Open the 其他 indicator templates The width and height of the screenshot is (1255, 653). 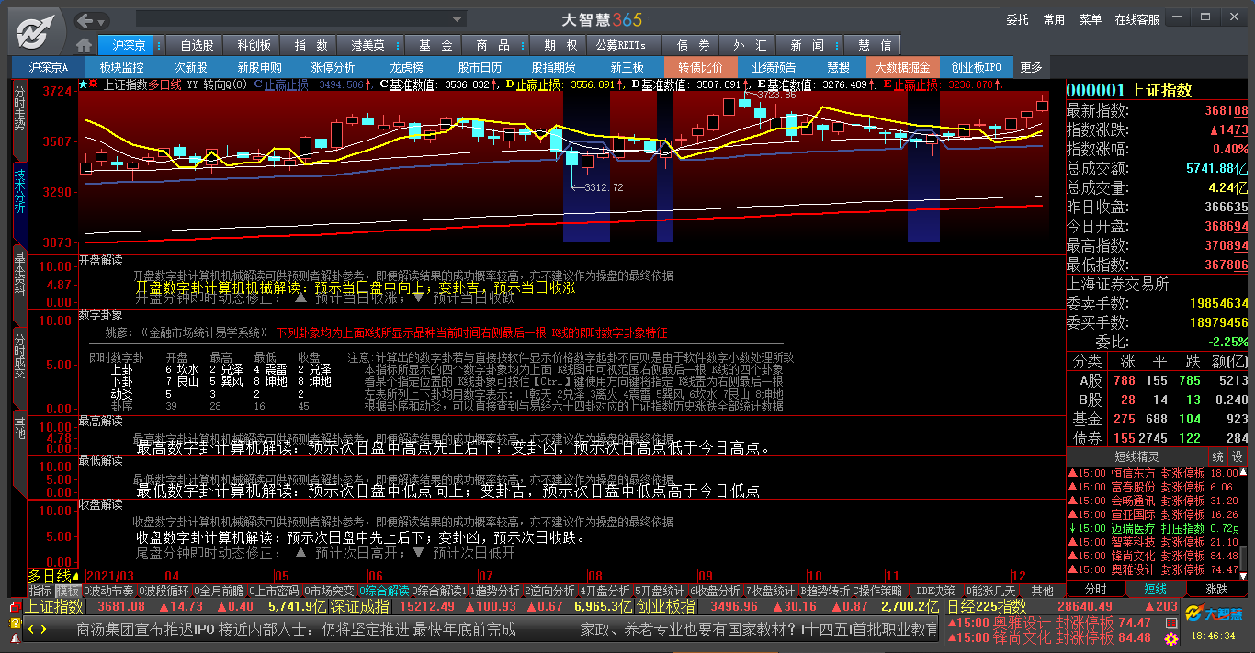tap(1042, 591)
